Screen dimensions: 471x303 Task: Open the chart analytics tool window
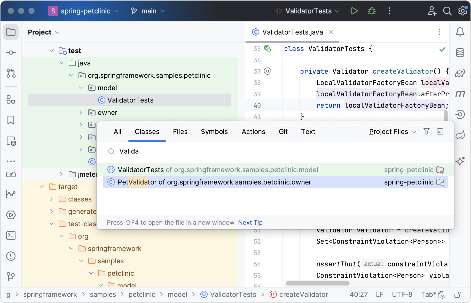pyautogui.click(x=11, y=194)
